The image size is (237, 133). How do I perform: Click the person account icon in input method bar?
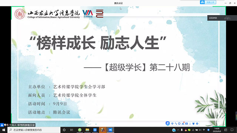(x=190, y=124)
